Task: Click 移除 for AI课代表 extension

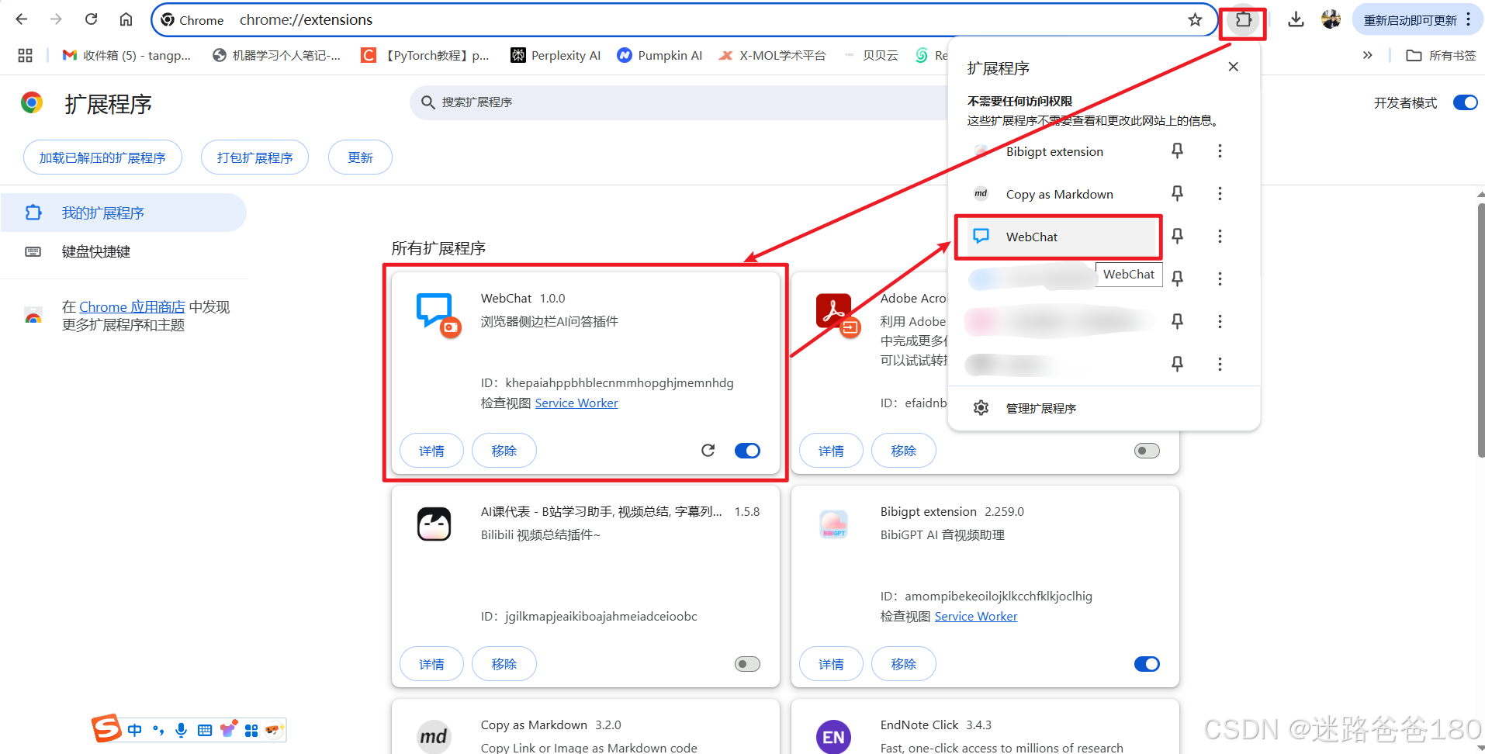Action: point(504,664)
